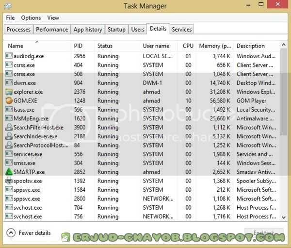Click the audiodg.exe process icon
This screenshot has width=291, height=248.
(x=9, y=56)
